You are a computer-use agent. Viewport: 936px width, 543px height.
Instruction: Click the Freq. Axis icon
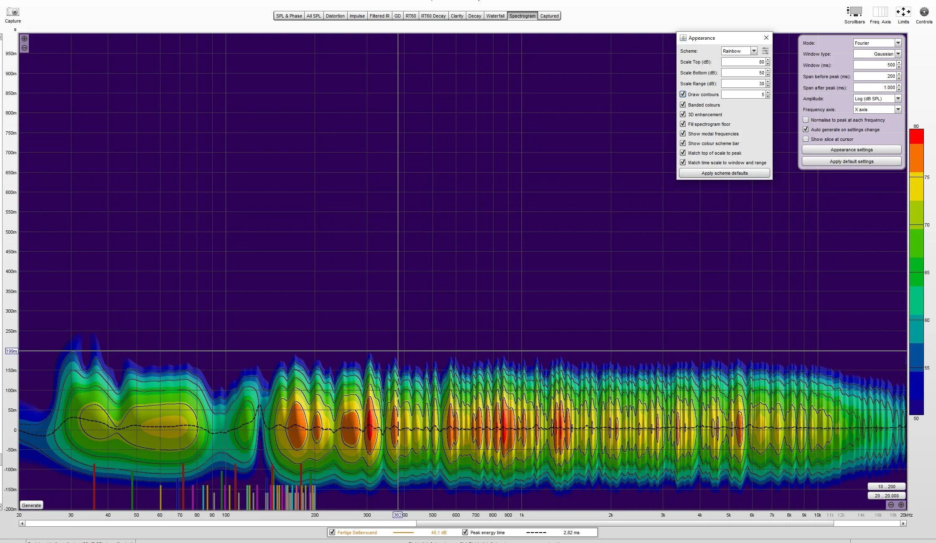880,12
